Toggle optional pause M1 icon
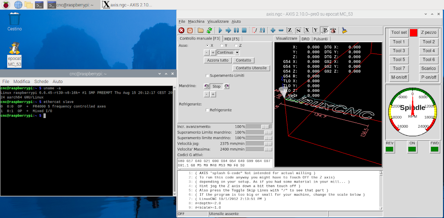 tap(262, 30)
